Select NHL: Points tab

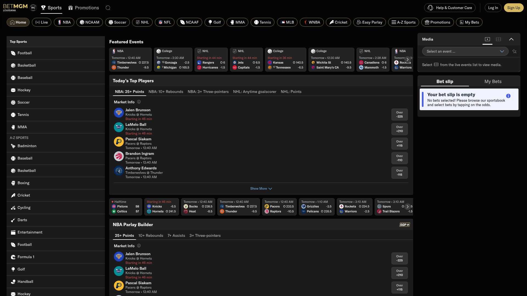click(291, 92)
